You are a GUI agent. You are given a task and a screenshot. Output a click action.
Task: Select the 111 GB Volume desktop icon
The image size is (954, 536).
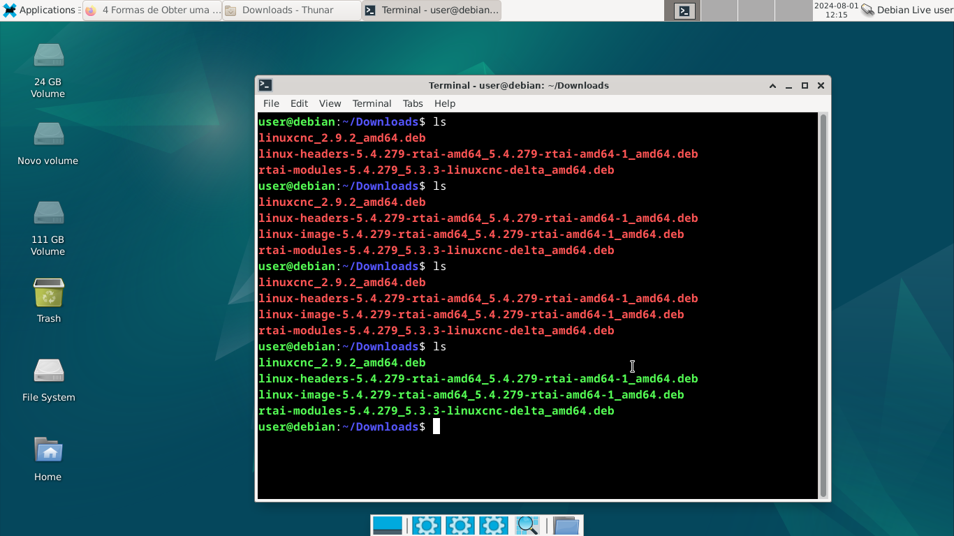coord(48,228)
